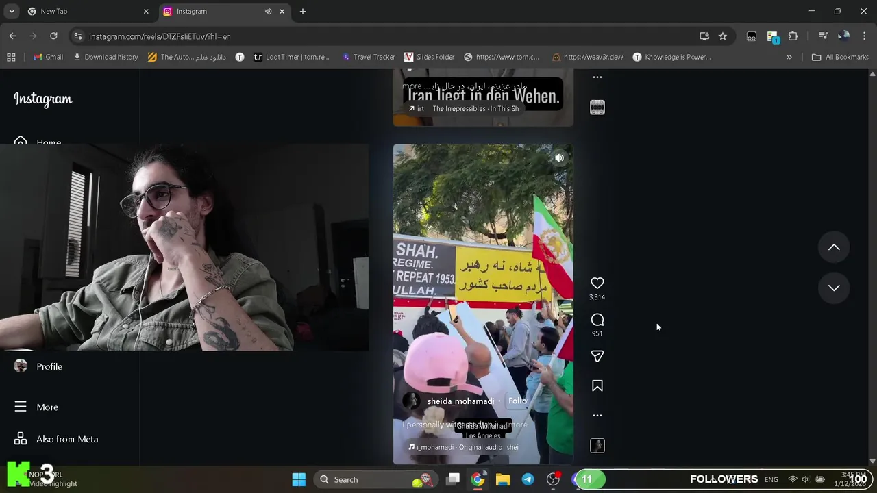This screenshot has height=493, width=877.
Task: Click the address bar showing the instagram.com/reels URL
Action: (x=384, y=36)
